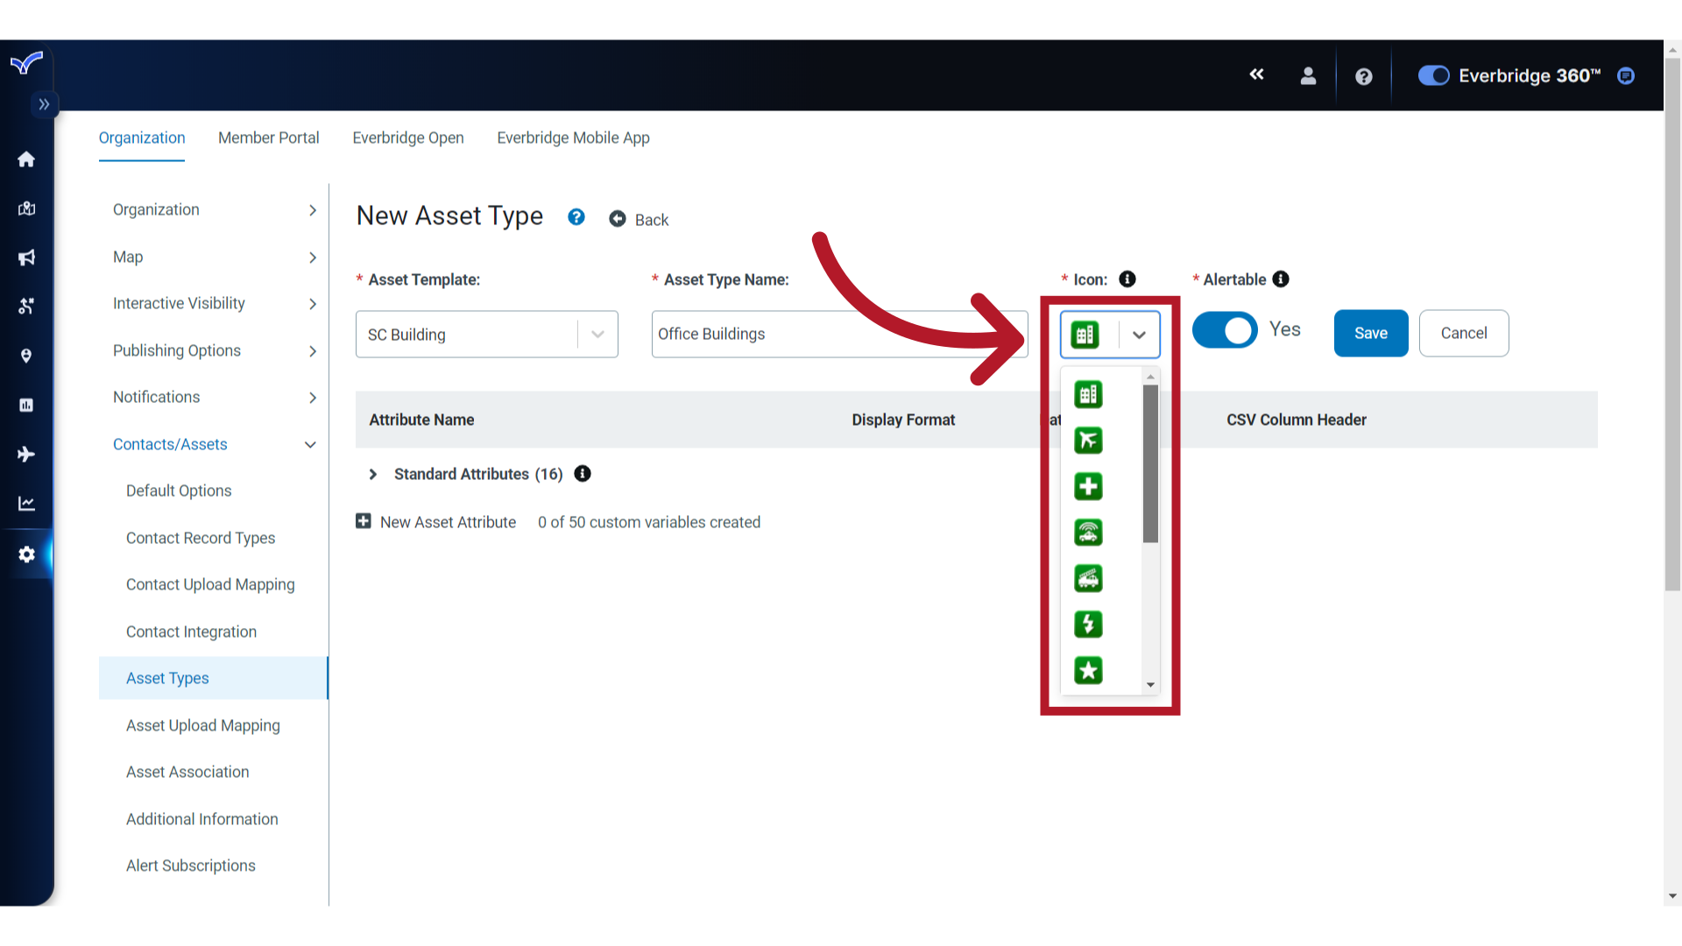Open Alert Subscriptions
Image resolution: width=1682 pixels, height=946 pixels.
[x=191, y=865]
